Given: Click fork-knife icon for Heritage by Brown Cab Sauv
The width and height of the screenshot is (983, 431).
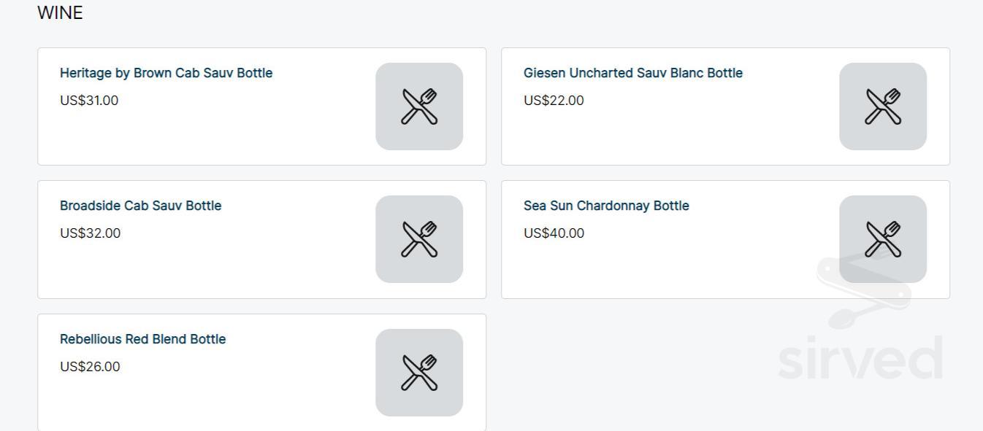Looking at the screenshot, I should click(x=419, y=106).
